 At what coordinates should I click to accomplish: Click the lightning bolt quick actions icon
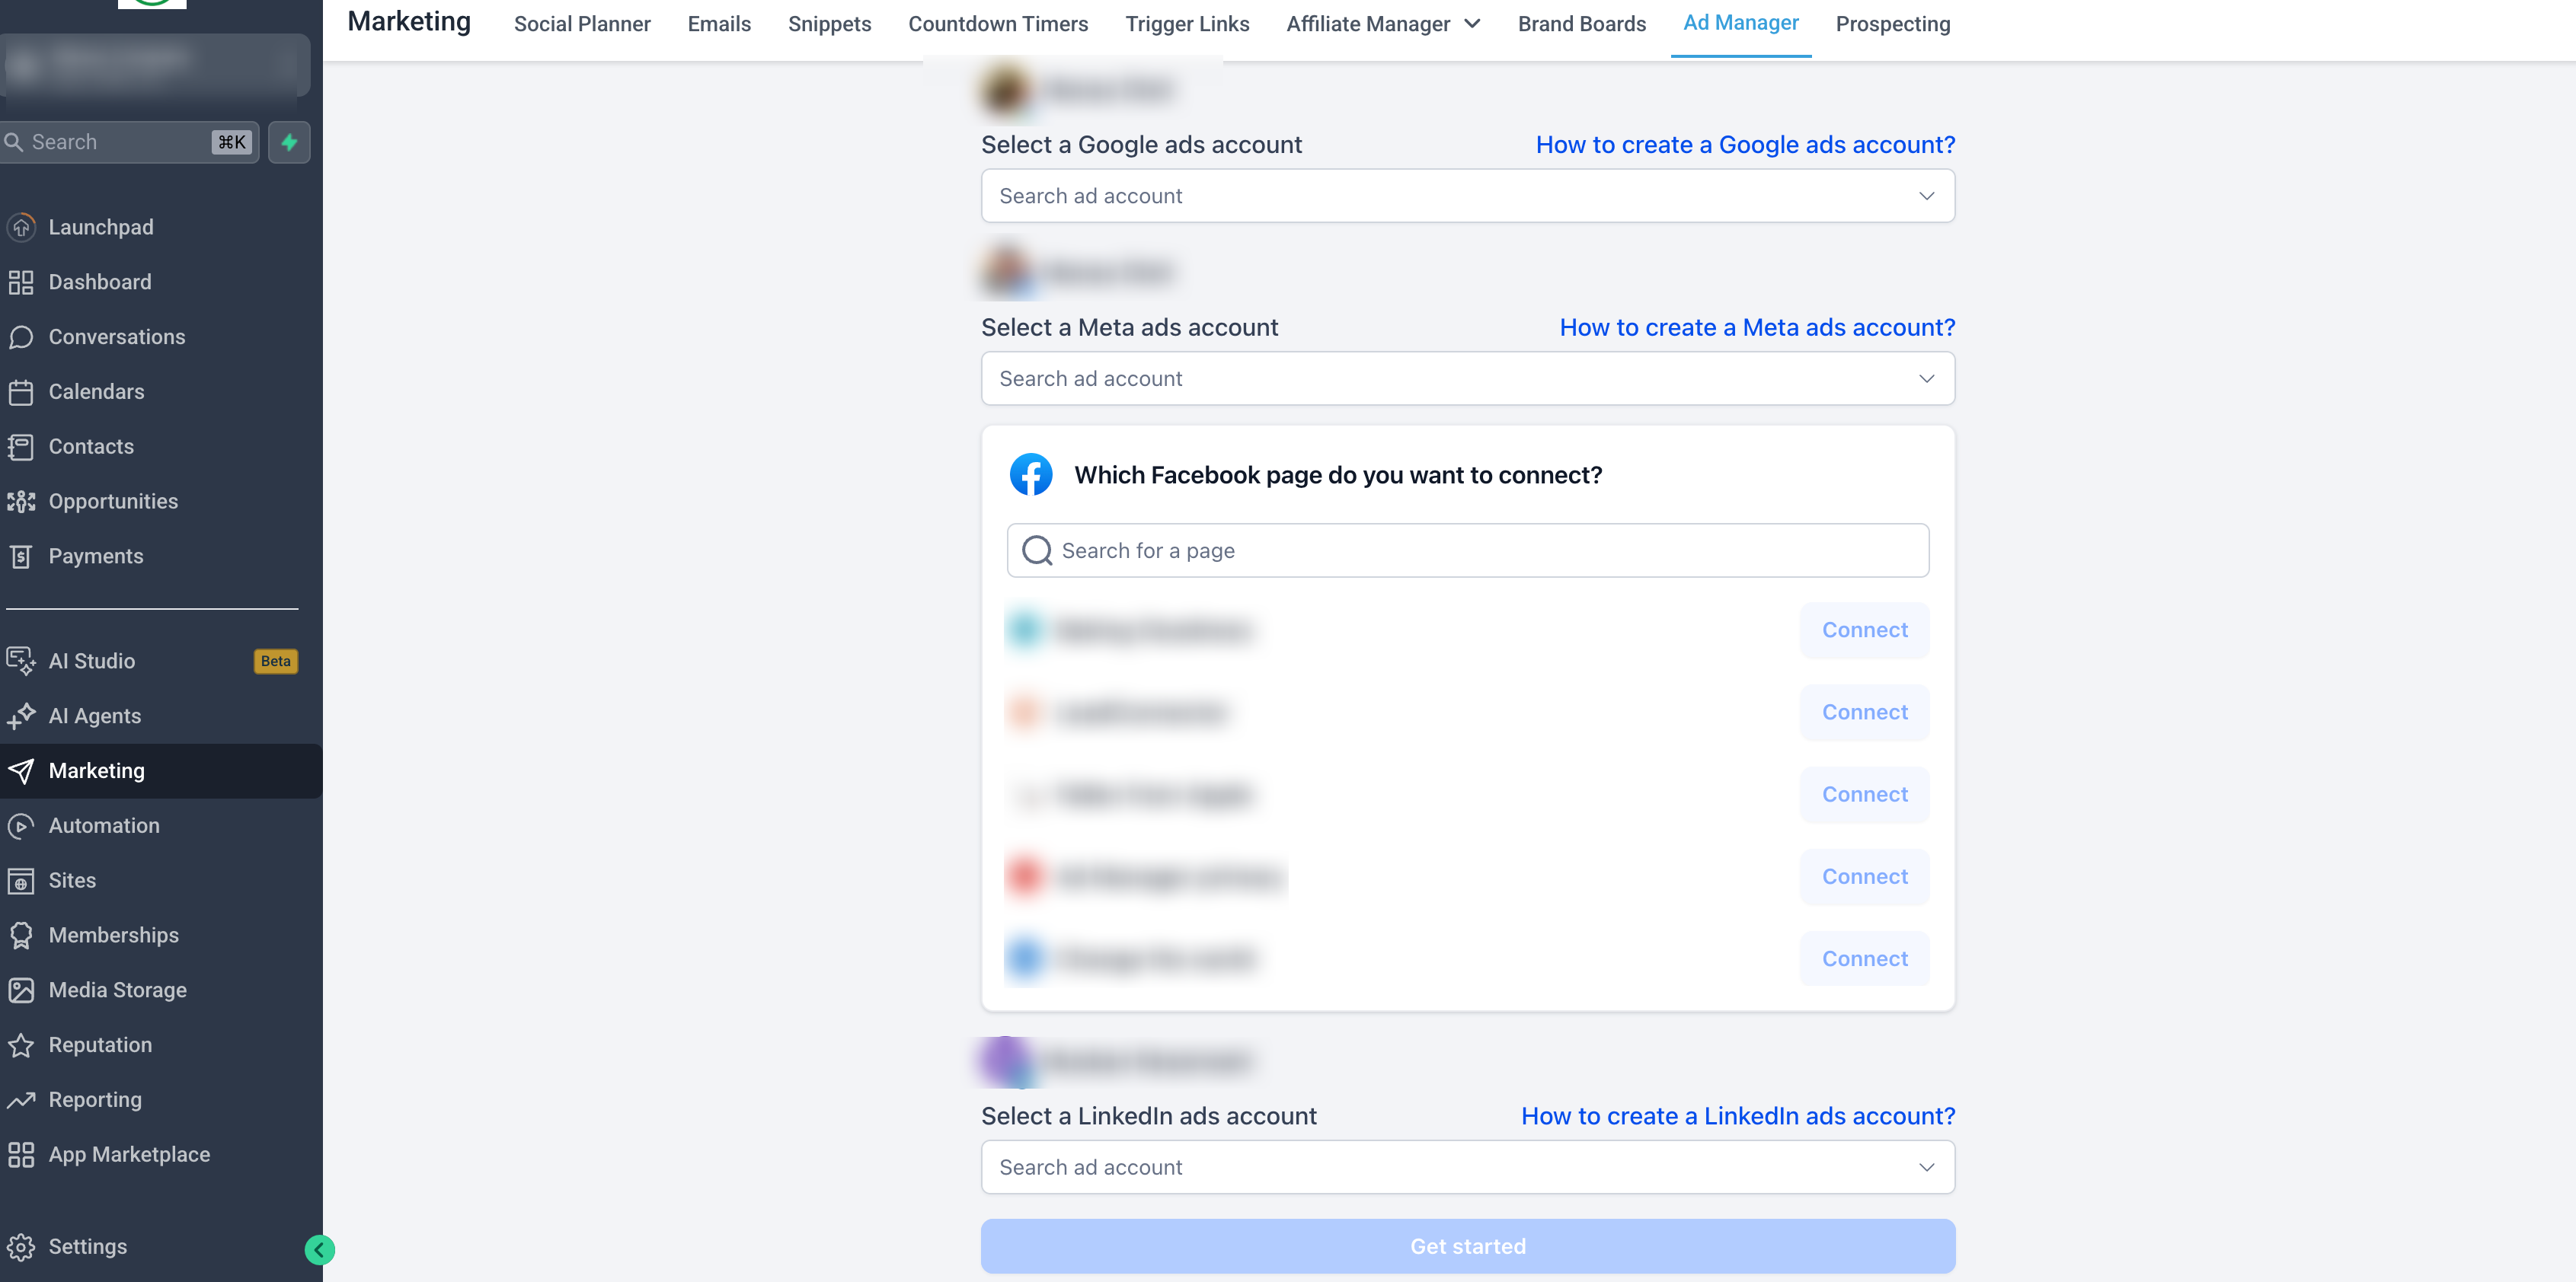[x=289, y=142]
